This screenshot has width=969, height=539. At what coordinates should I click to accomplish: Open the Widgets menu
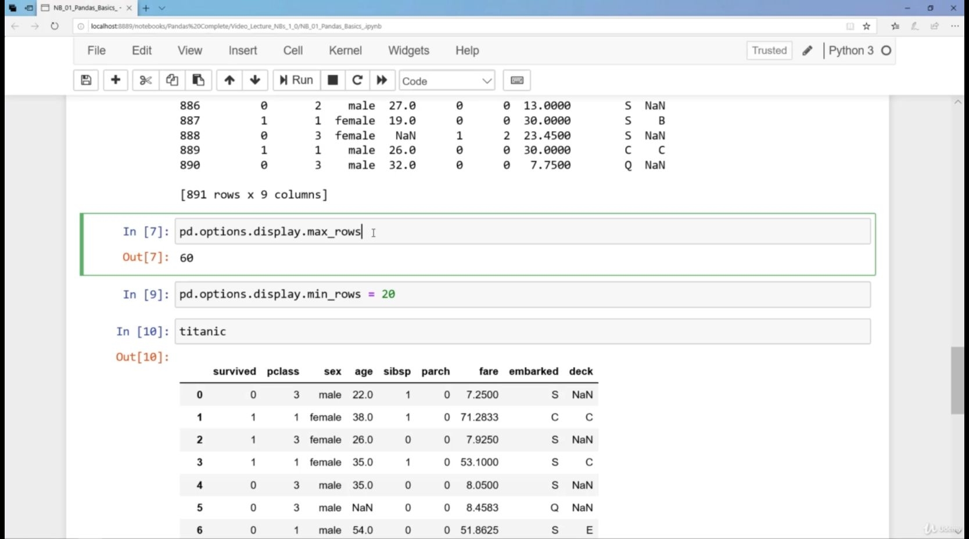click(x=408, y=50)
